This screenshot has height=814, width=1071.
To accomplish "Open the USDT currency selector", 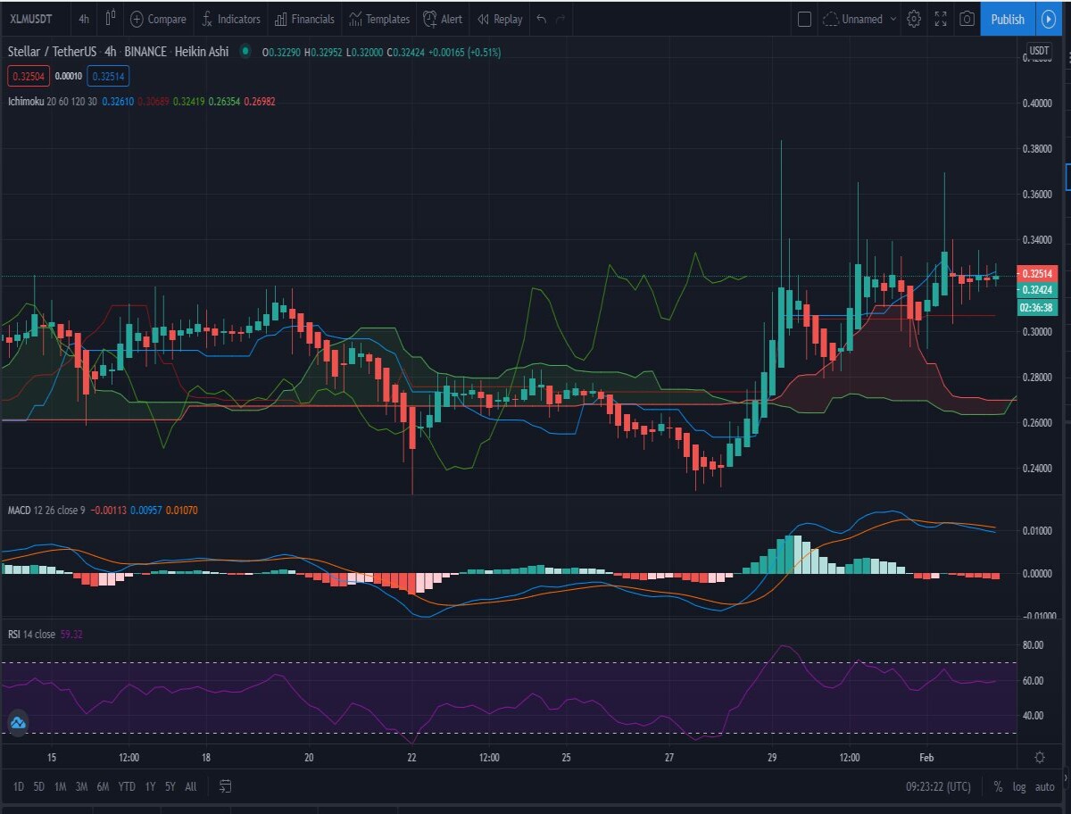I will click(1039, 51).
